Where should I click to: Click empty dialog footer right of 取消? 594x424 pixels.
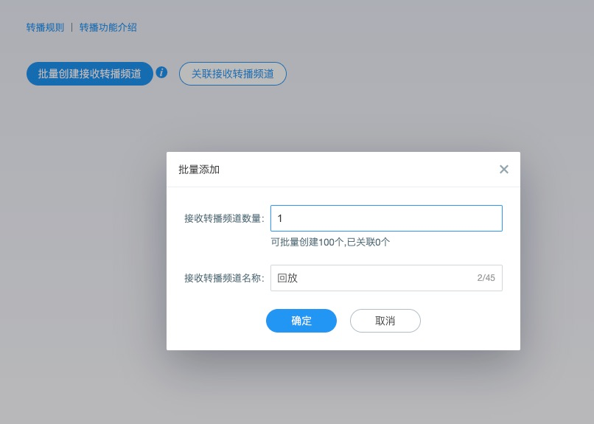click(x=468, y=321)
